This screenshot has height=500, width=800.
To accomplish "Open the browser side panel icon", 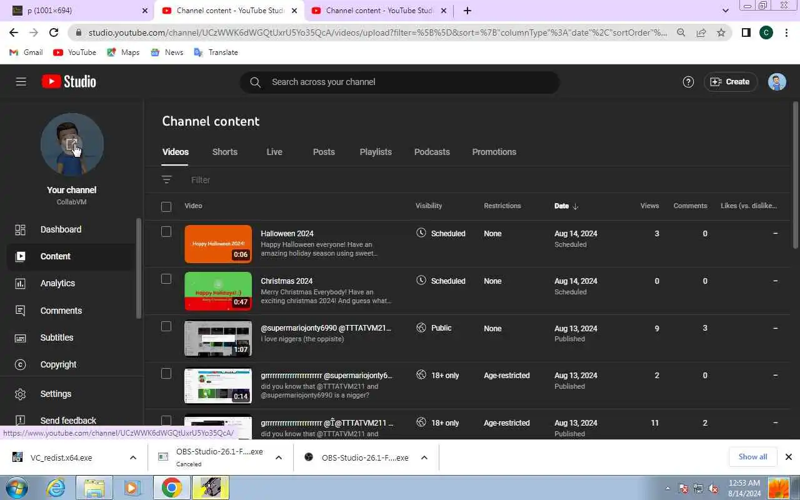I will point(746,32).
